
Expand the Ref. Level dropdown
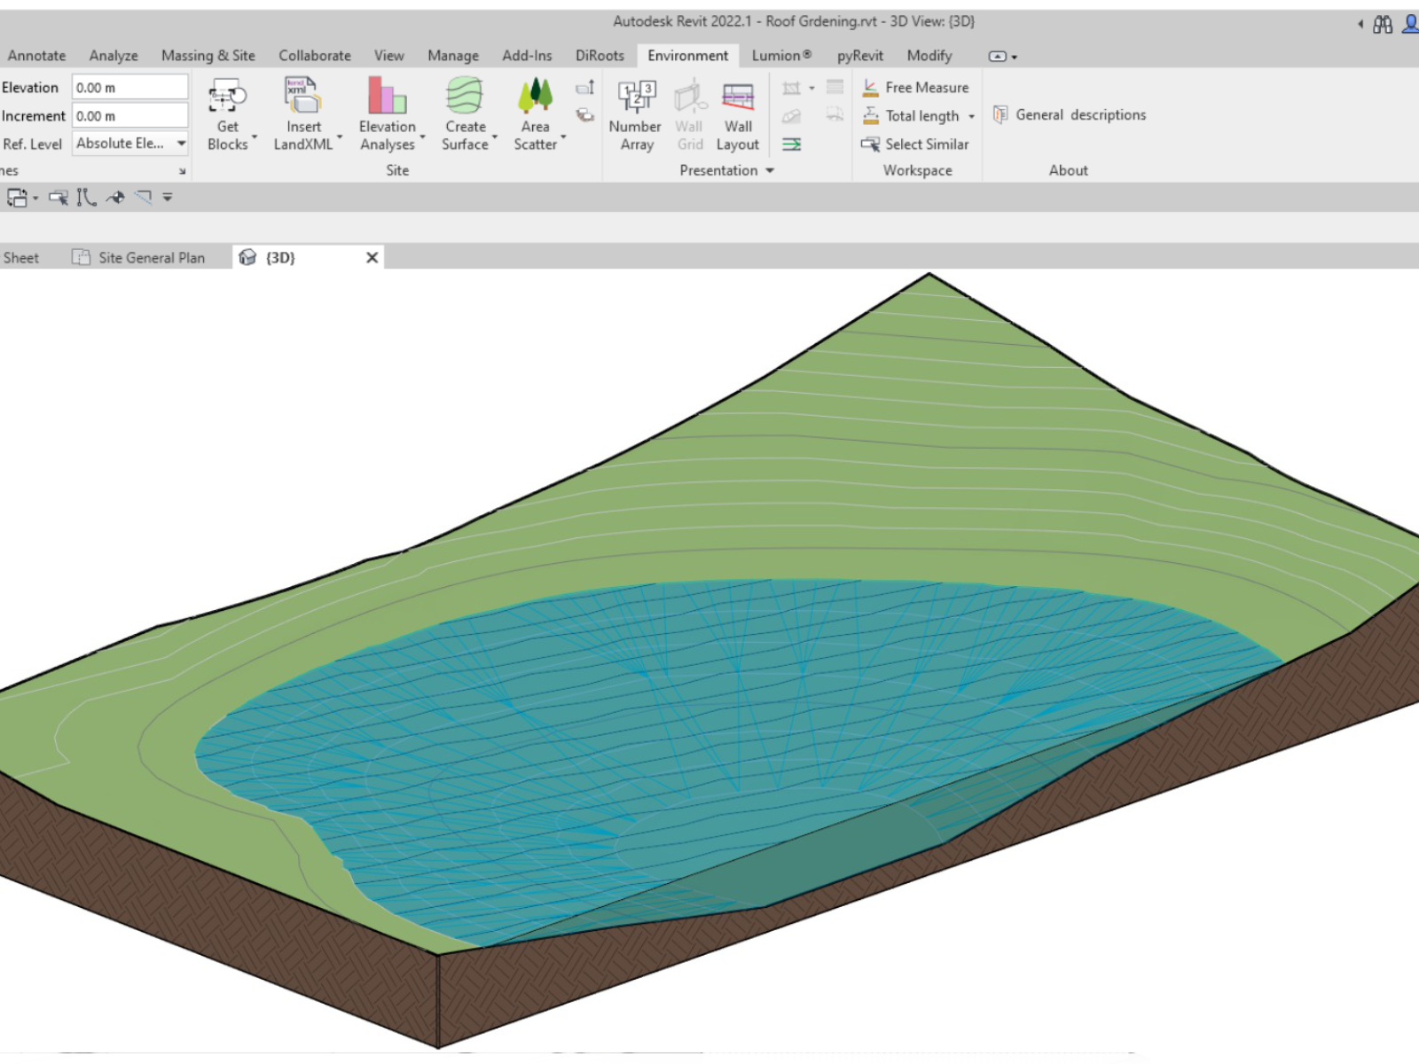(181, 143)
